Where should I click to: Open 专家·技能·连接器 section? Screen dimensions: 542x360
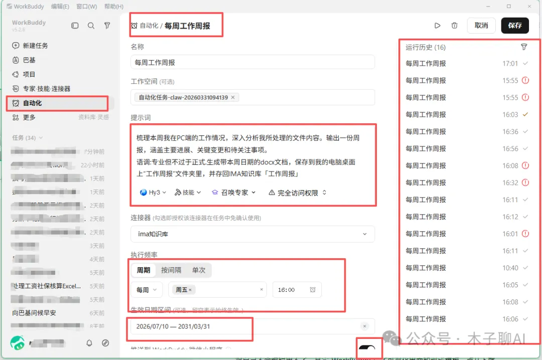[46, 89]
